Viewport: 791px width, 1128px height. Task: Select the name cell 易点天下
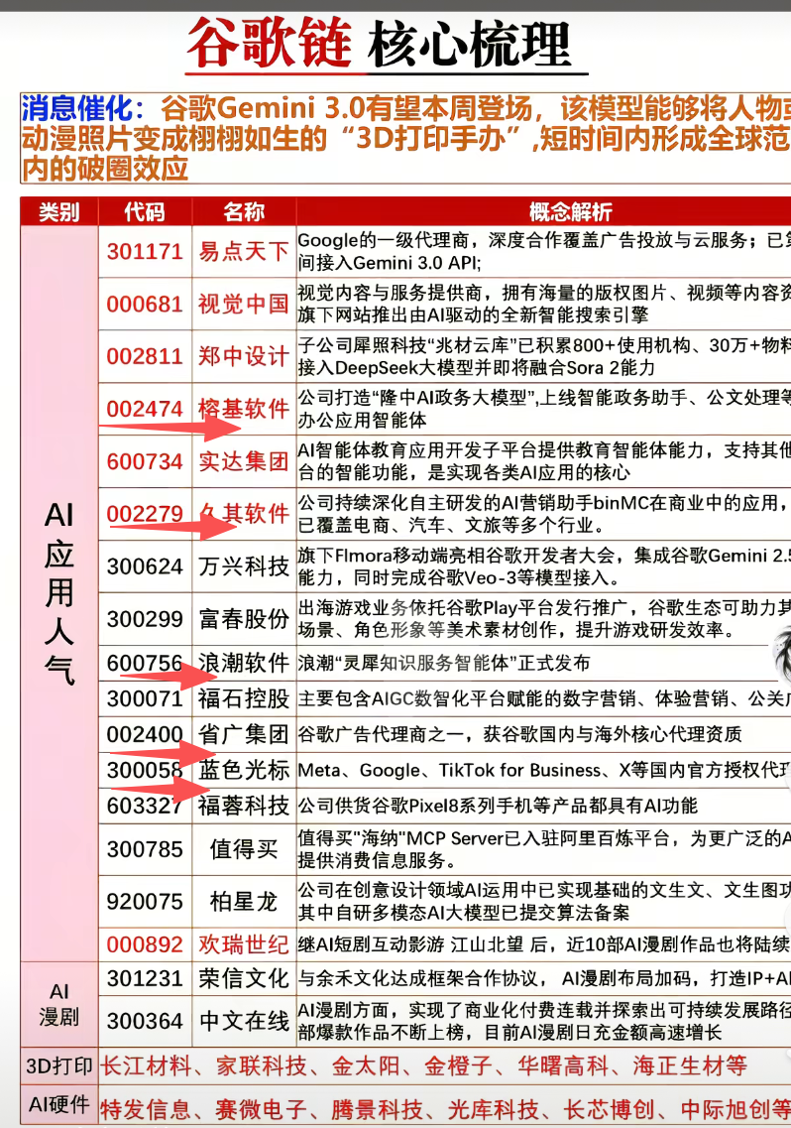pos(244,251)
